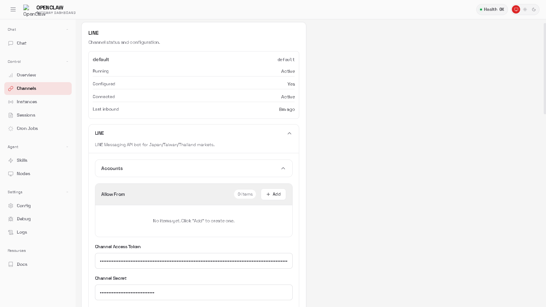
Task: Click the Logs scroll icon
Action: 11,232
